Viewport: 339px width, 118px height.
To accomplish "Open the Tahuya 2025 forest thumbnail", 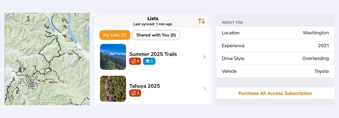I will coord(113,89).
